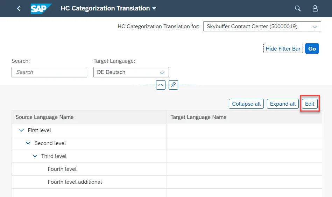Click Source Language Name column header
The width and height of the screenshot is (332, 197).
coord(89,117)
